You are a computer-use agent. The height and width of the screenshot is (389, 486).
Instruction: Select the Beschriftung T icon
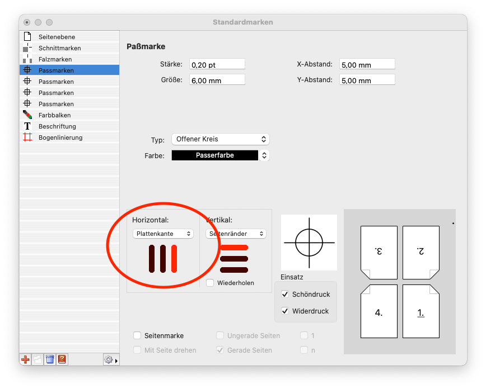[27, 126]
